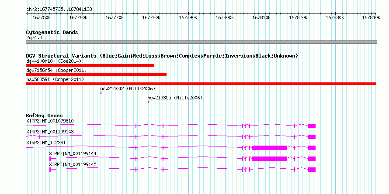Click the DGV Structural Variants track title
Viewport: 389px width, 194px height.
point(162,56)
